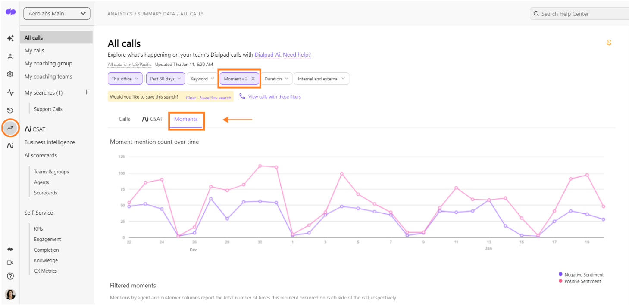The height and width of the screenshot is (305, 629).
Task: Open Knowledge under Self-Service
Action: (x=46, y=260)
